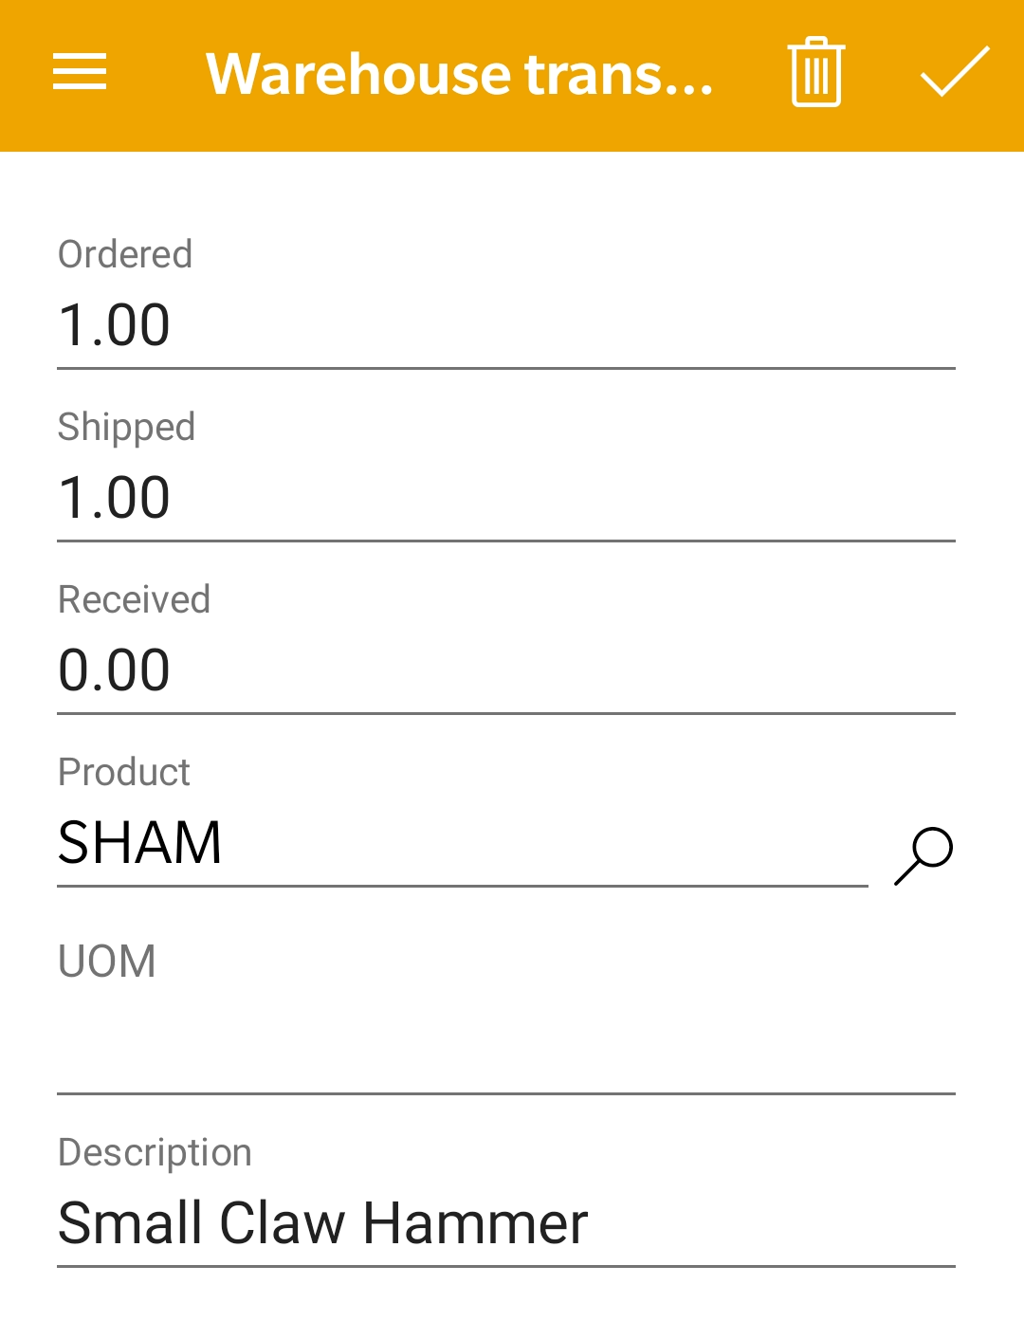Tap the Ordered field label

point(125,254)
